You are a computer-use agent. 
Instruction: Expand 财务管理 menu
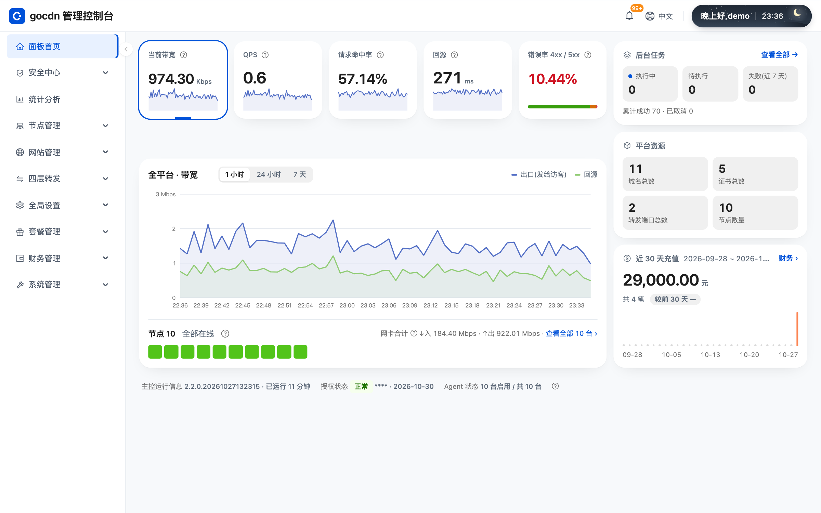(x=62, y=258)
